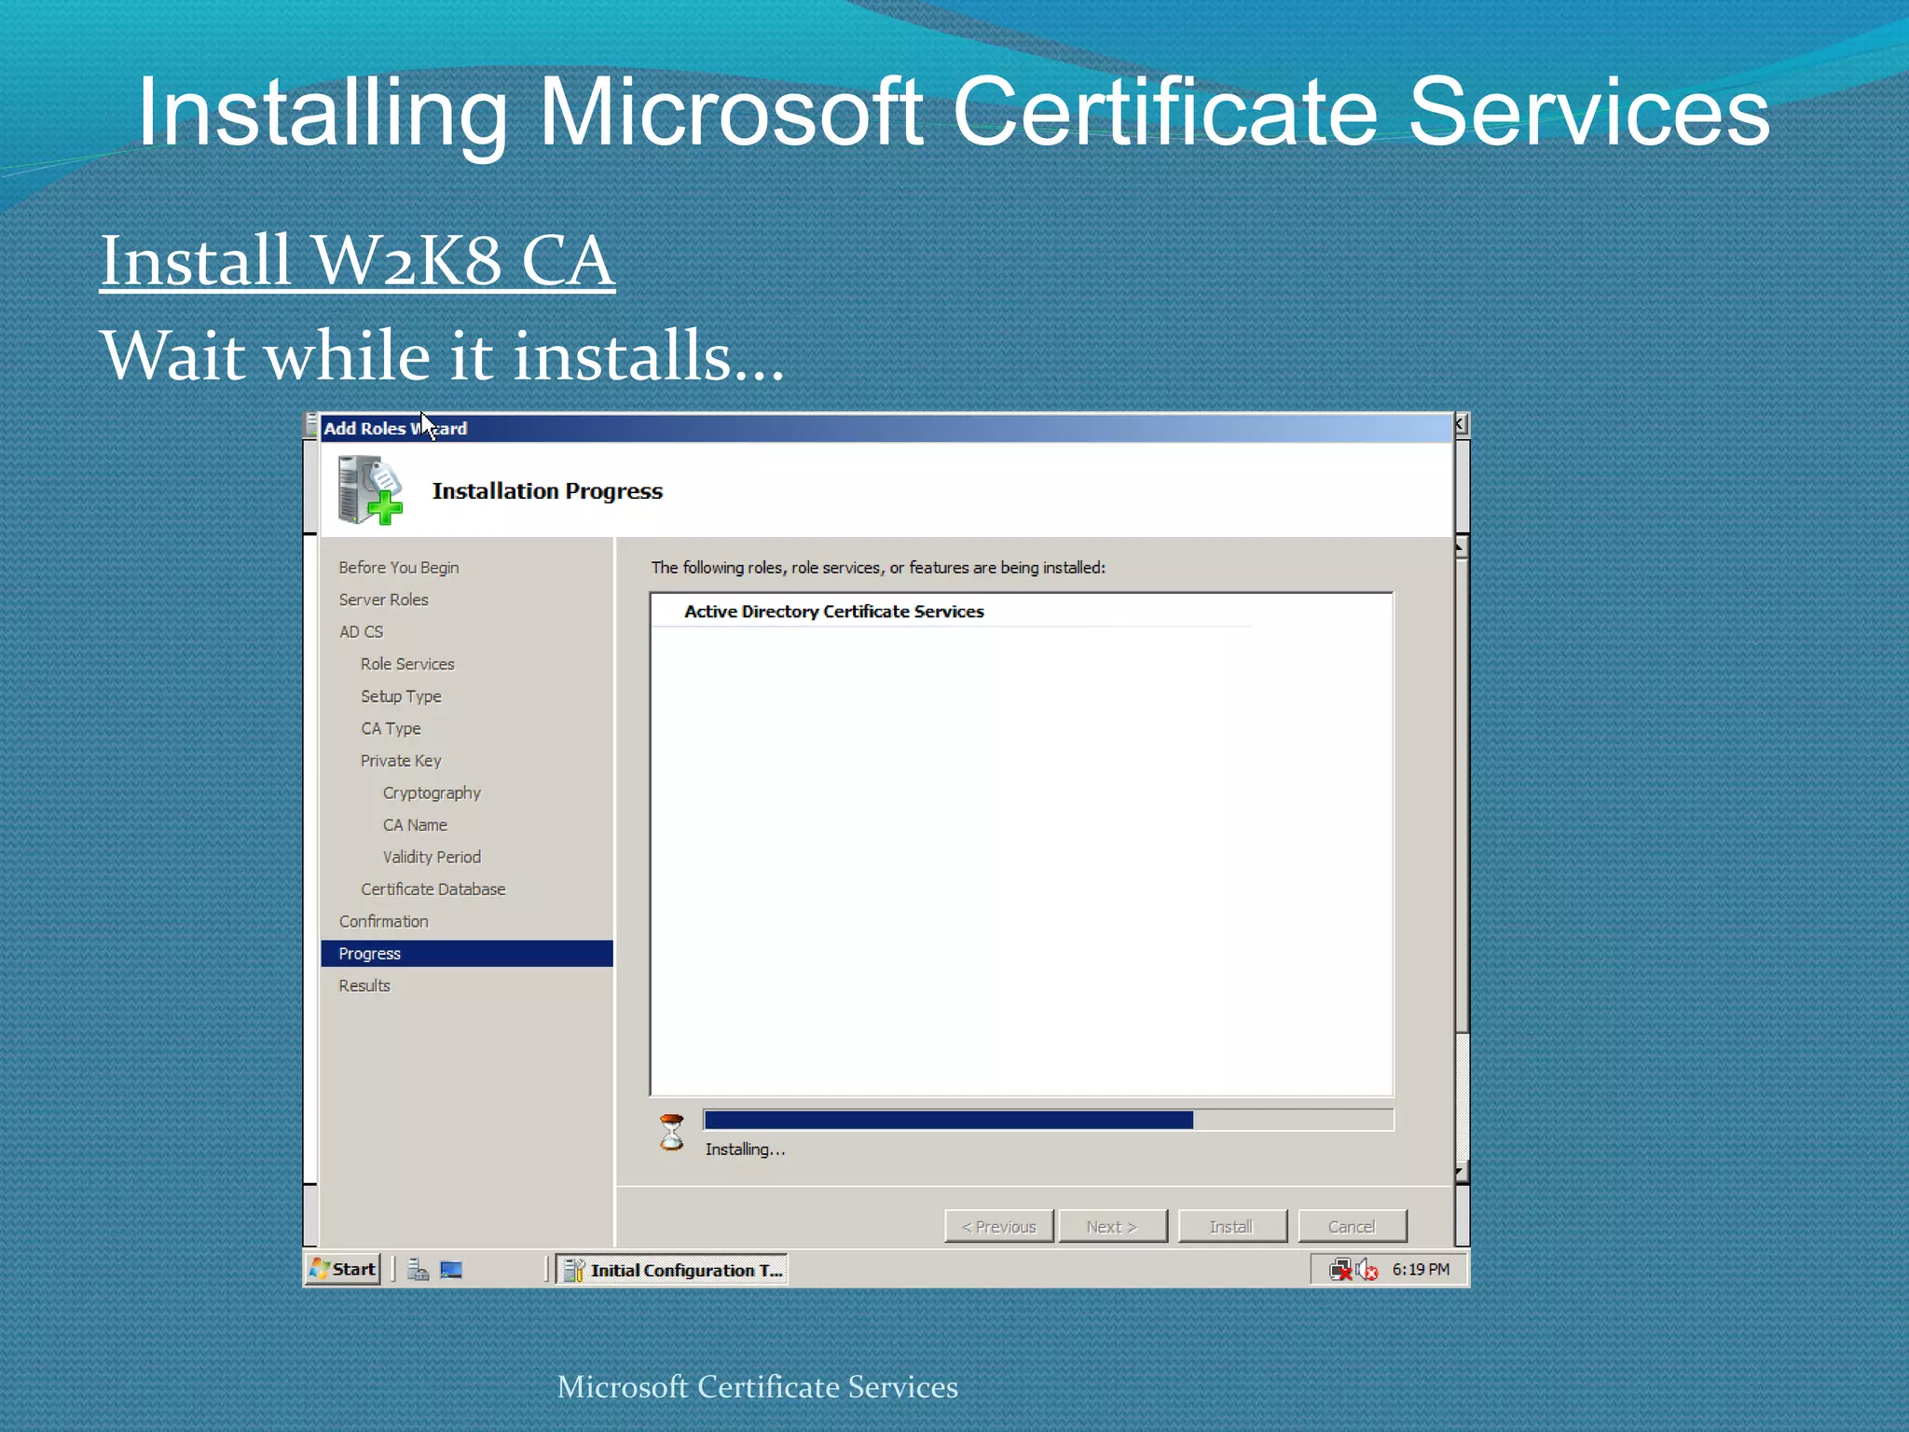Switch to Initial Configuration Tasks taskbar item
This screenshot has width=1909, height=1432.
point(672,1270)
